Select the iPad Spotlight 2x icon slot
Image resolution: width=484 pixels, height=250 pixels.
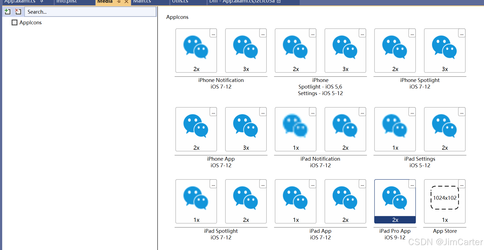(x=246, y=201)
